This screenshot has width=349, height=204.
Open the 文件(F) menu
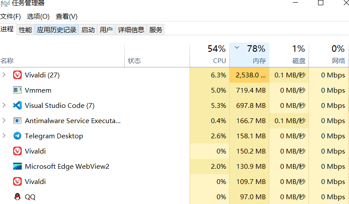10,17
